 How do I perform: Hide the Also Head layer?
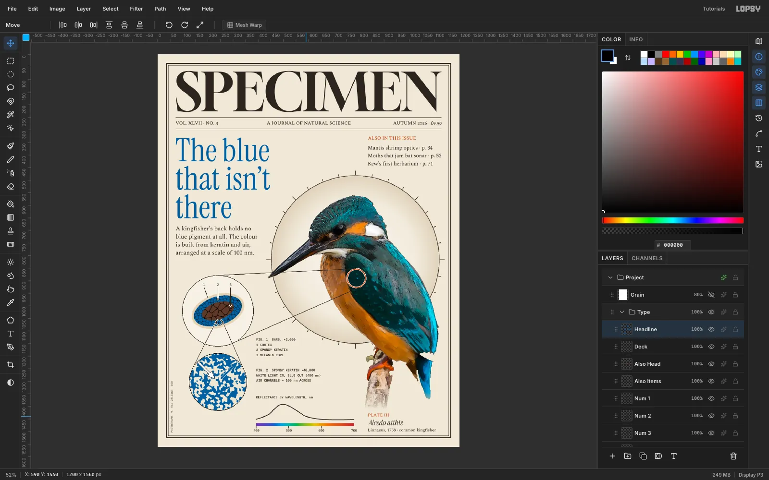pos(711,364)
